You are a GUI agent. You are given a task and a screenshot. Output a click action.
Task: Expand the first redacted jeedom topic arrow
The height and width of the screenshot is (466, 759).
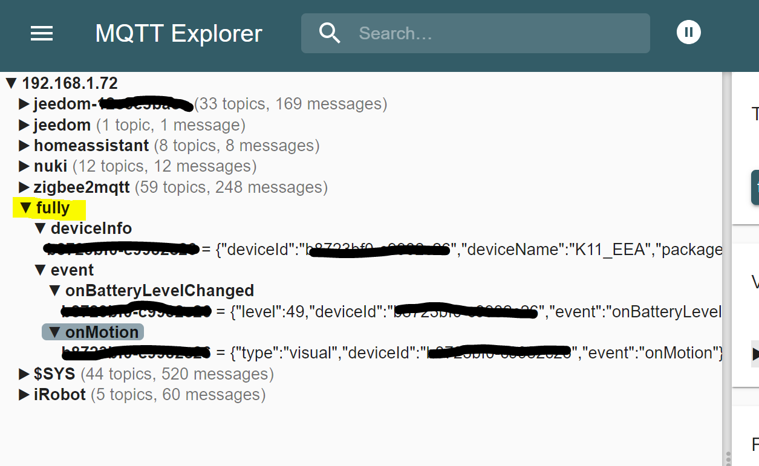[x=24, y=104]
